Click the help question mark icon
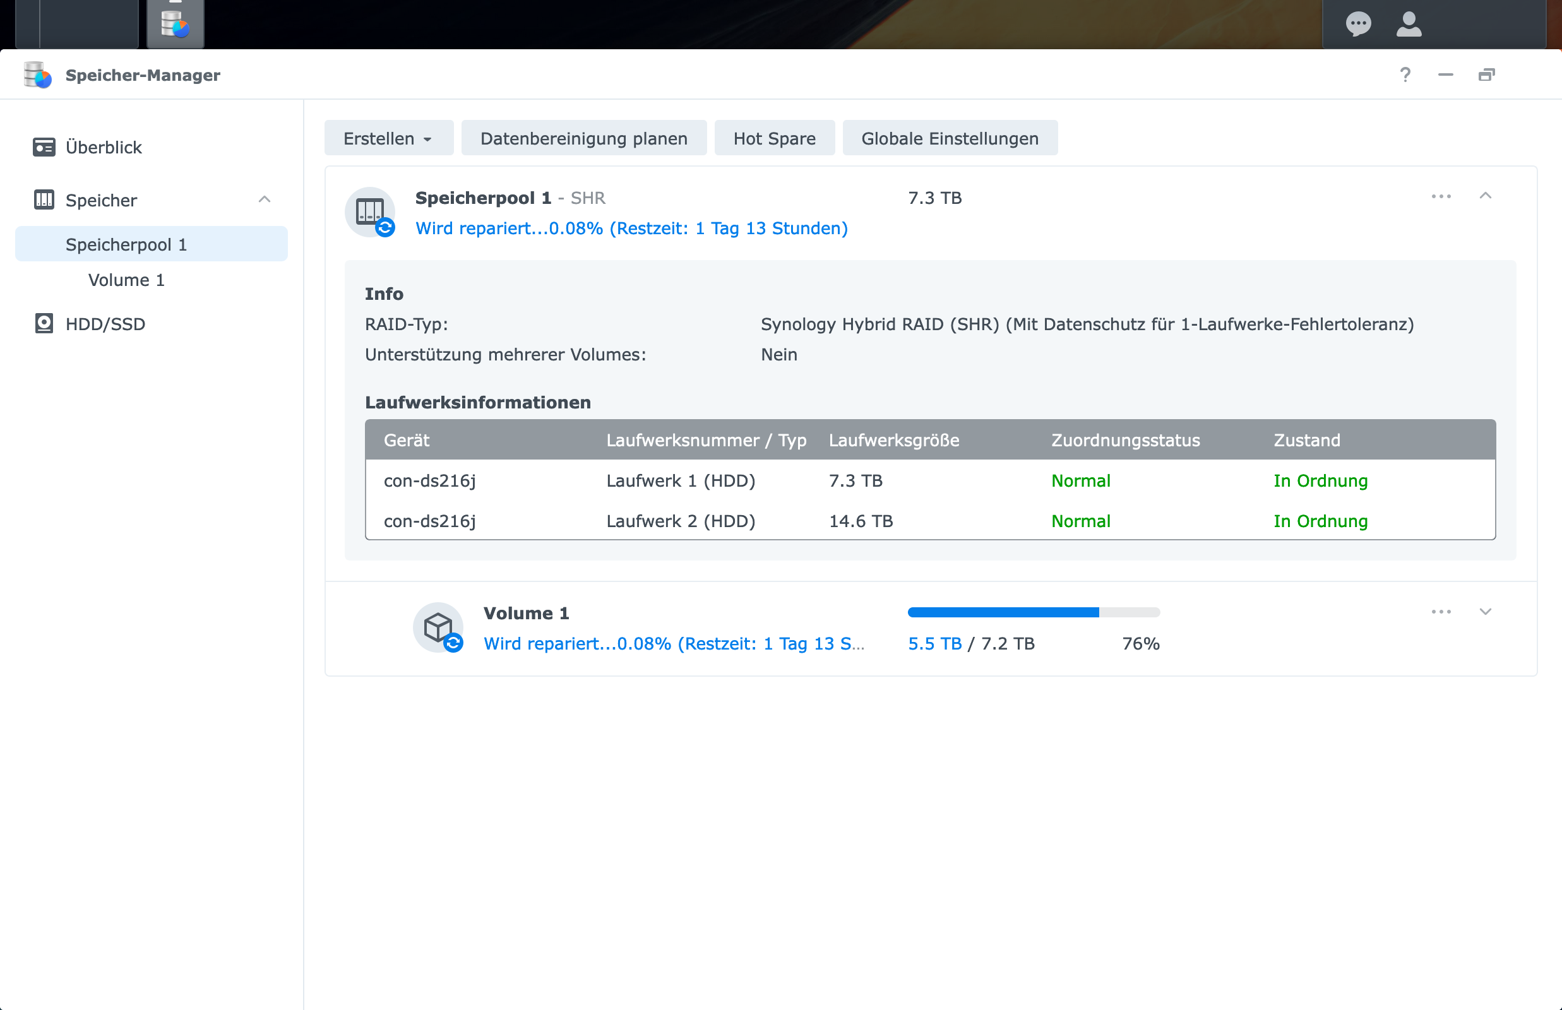Viewport: 1562px width, 1010px height. click(x=1405, y=74)
